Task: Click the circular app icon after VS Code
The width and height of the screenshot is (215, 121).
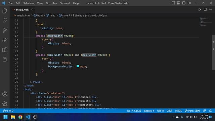Action: [35, 117]
